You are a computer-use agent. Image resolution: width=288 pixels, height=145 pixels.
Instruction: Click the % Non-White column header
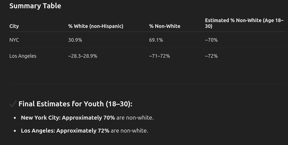click(165, 26)
